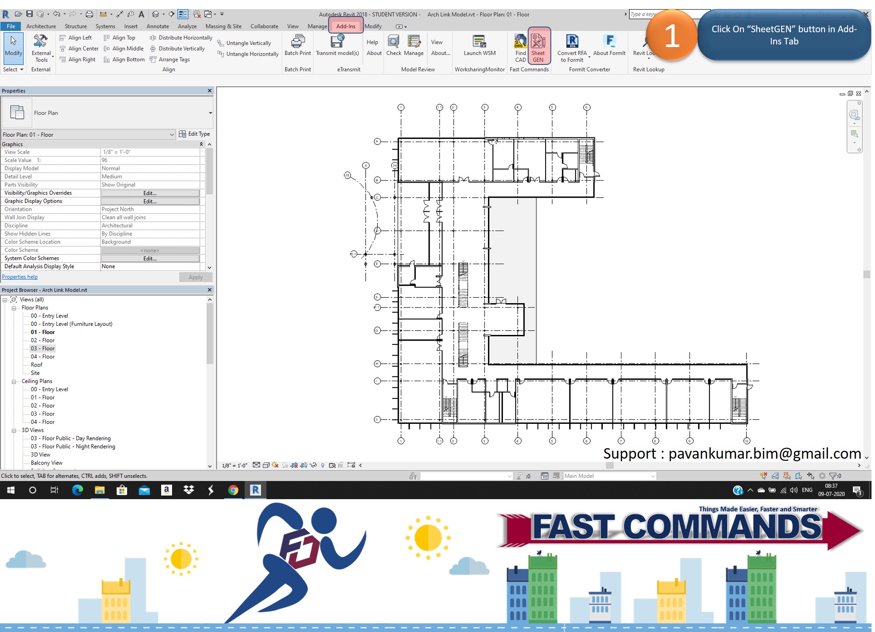The image size is (875, 632).
Task: Click the Check tool under Model Review
Action: tap(393, 46)
